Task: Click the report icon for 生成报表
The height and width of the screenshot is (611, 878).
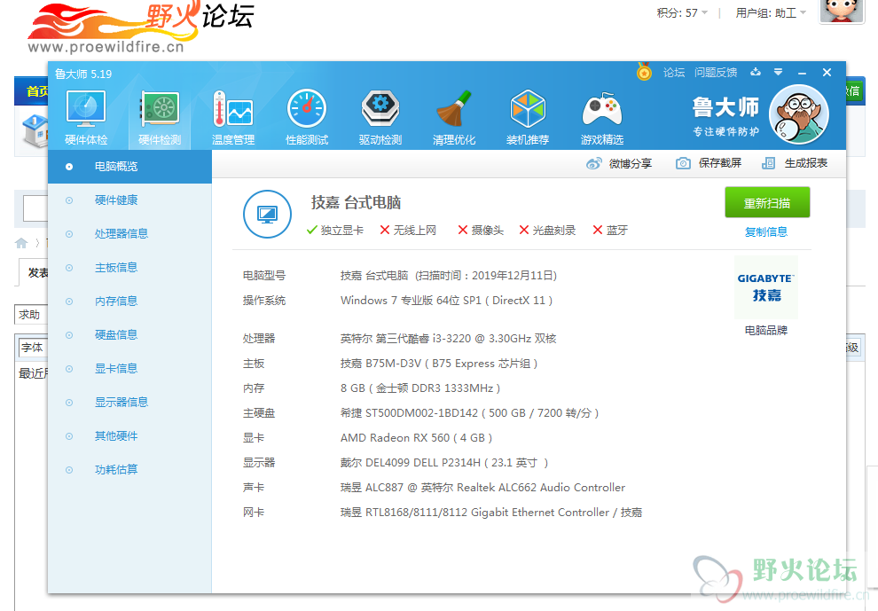Action: tap(768, 163)
